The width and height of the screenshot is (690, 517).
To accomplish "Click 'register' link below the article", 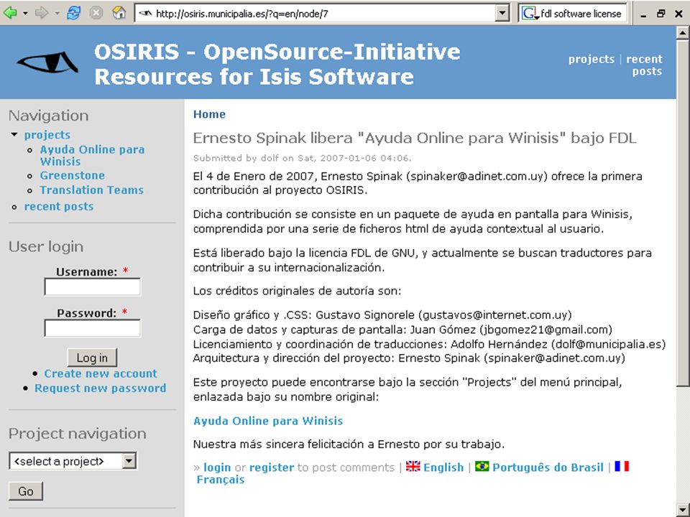I will tap(272, 467).
